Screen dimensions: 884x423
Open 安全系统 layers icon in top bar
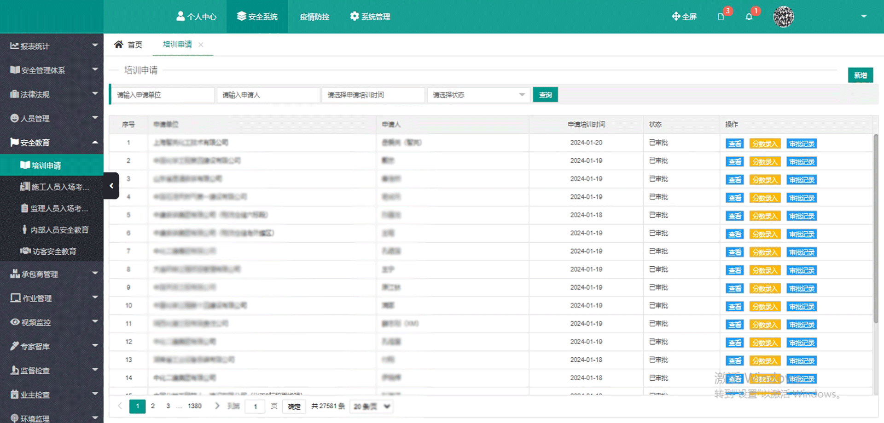pos(241,16)
